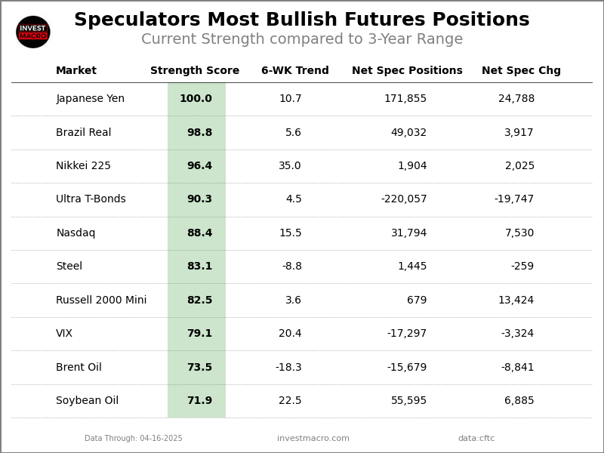Select the Nikkei 225 row label

83,166
